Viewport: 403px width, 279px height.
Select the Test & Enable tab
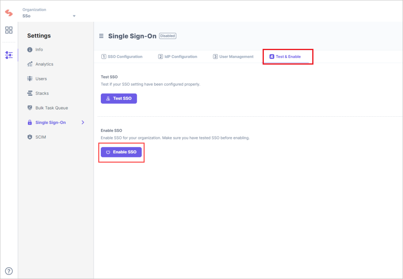click(287, 57)
